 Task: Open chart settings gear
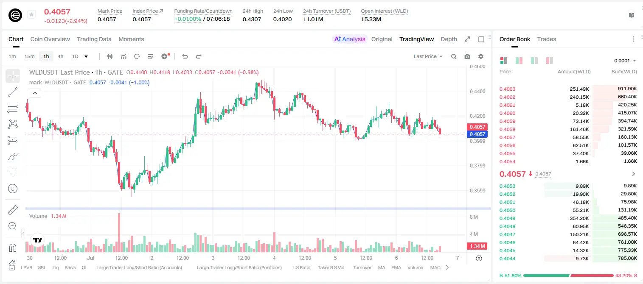(x=481, y=56)
